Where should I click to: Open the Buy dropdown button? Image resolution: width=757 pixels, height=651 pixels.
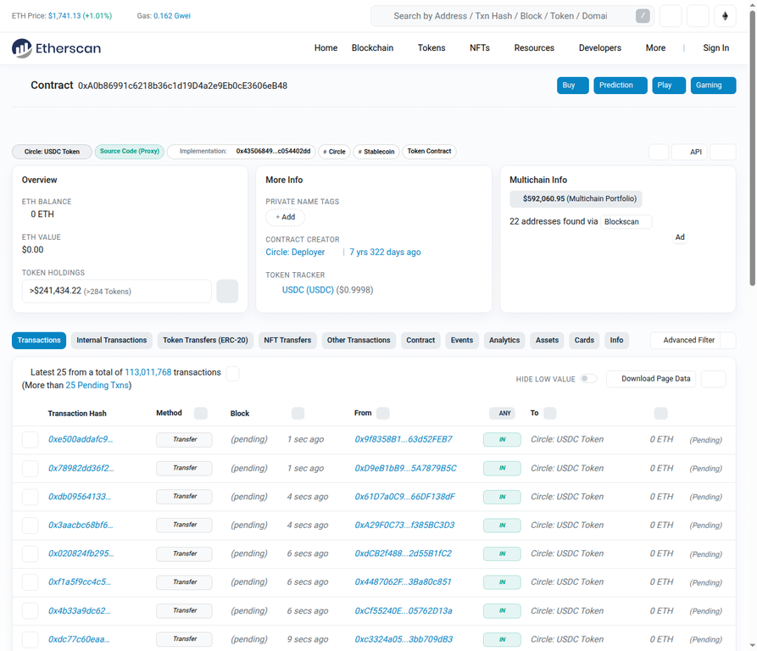(x=572, y=86)
